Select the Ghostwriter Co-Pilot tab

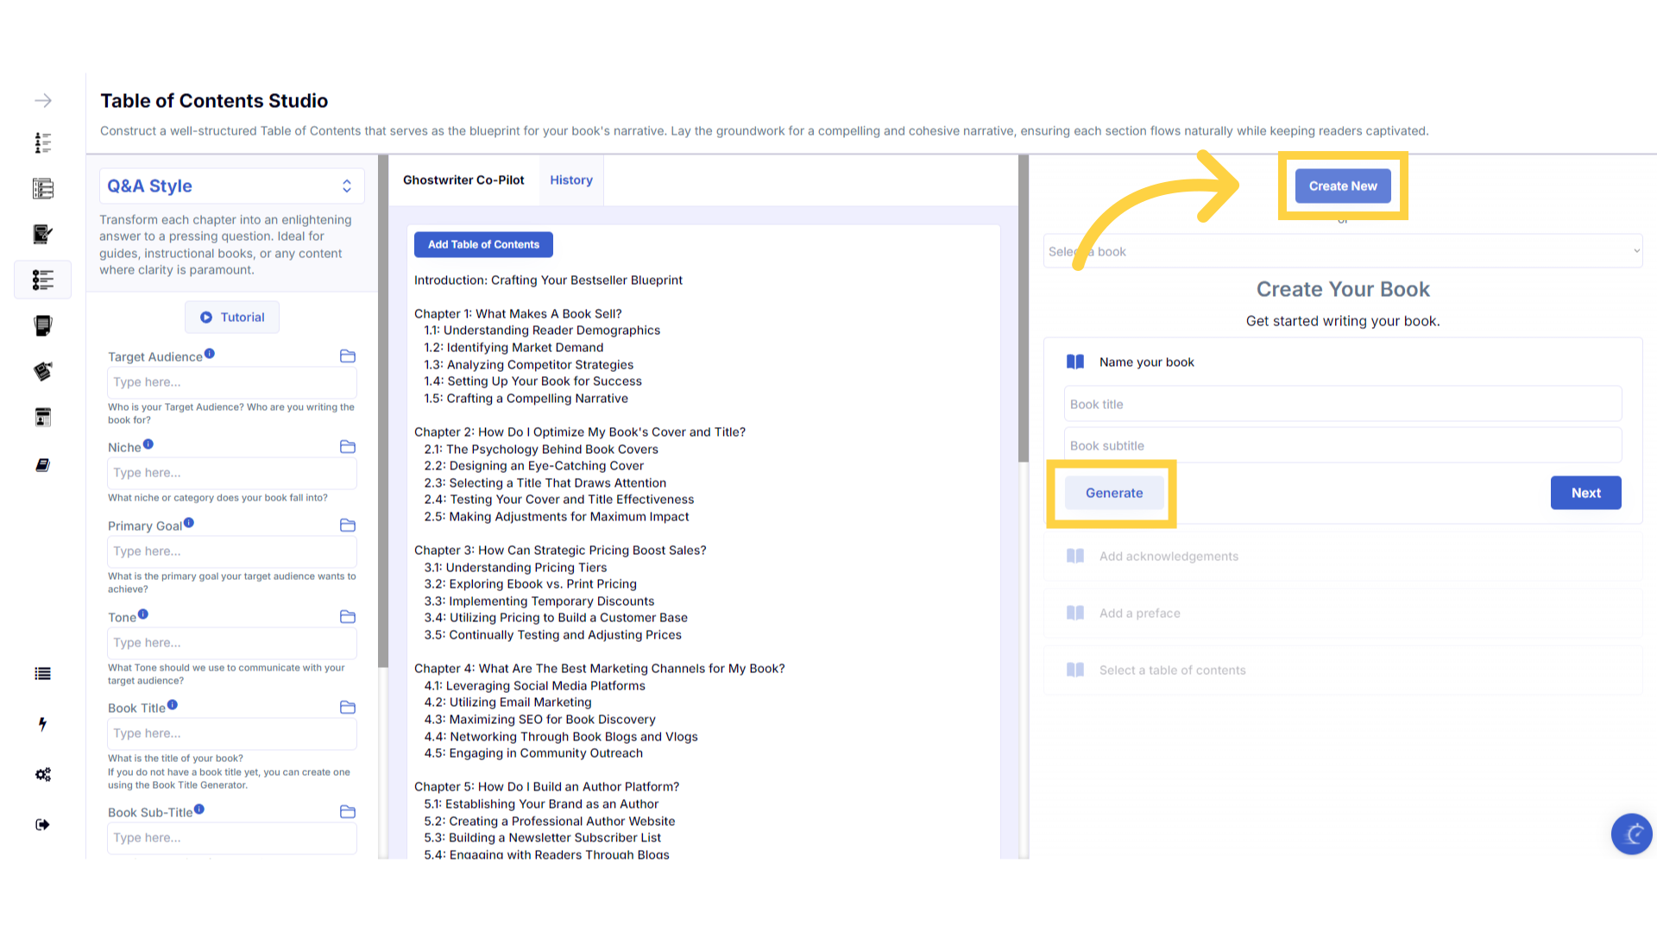pos(463,180)
